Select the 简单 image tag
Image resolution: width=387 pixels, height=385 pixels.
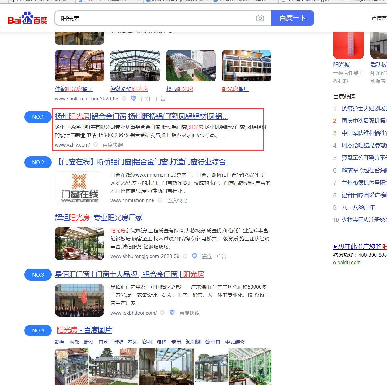(x=60, y=342)
